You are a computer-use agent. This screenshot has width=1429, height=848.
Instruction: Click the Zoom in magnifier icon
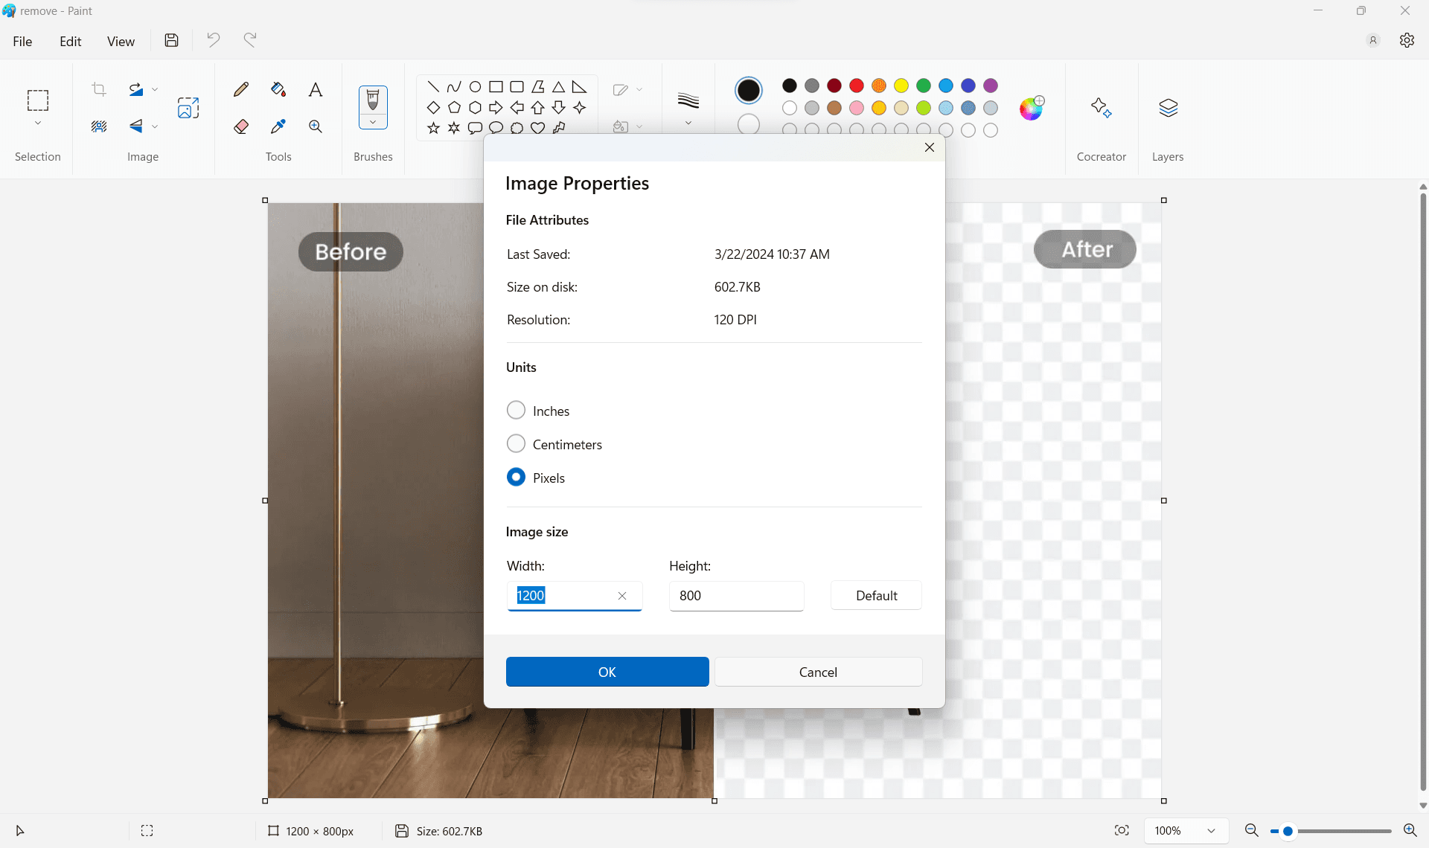point(1410,830)
